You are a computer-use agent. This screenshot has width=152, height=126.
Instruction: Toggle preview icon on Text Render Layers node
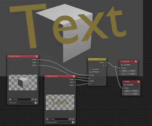click(74, 76)
